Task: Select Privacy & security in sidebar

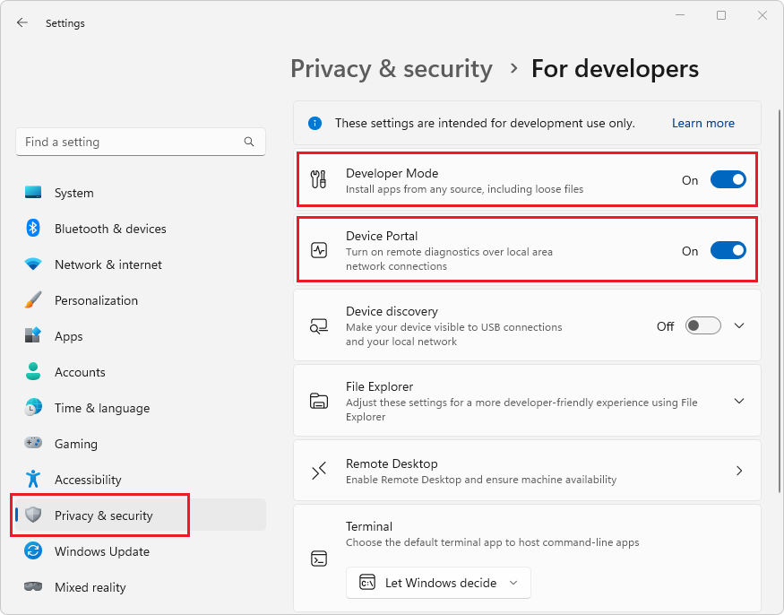Action: (x=99, y=515)
